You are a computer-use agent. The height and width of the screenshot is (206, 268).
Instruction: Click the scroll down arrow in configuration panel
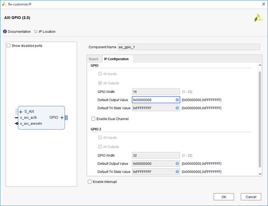(x=260, y=174)
